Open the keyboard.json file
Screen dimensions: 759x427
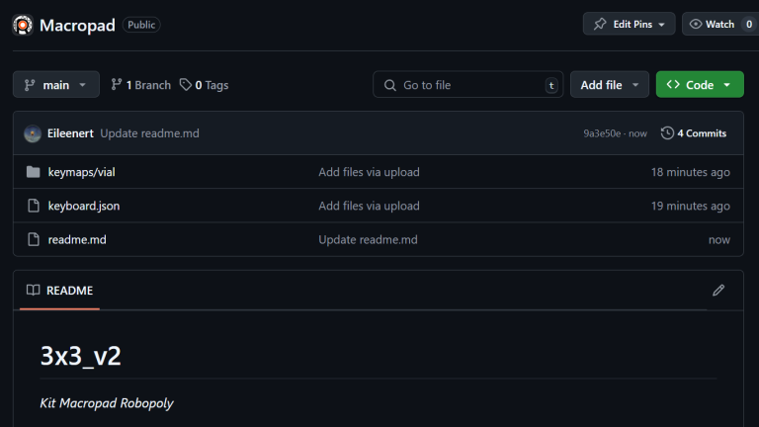click(x=84, y=206)
